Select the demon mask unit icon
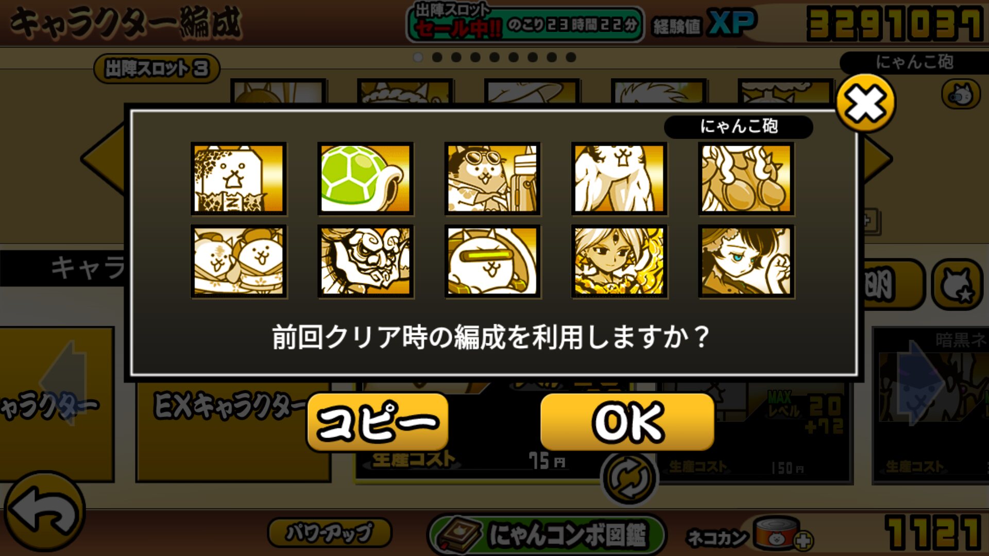Viewport: 989px width, 556px height. tap(366, 262)
